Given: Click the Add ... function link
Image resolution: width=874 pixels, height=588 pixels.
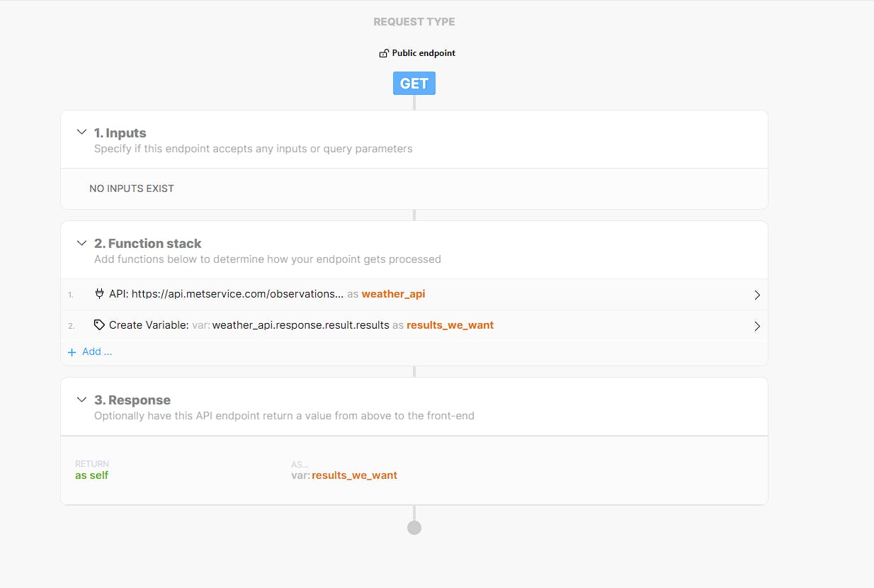Looking at the screenshot, I should (97, 351).
